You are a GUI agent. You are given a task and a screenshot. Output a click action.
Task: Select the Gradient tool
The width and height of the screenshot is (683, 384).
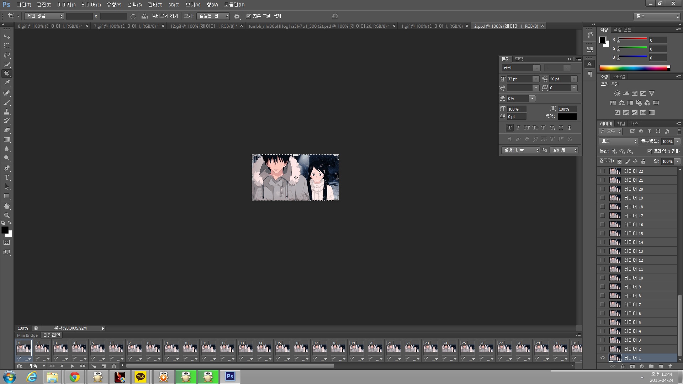click(7, 140)
